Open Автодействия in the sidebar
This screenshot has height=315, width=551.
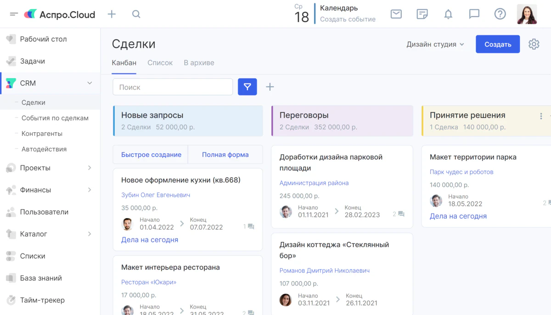[x=44, y=149]
